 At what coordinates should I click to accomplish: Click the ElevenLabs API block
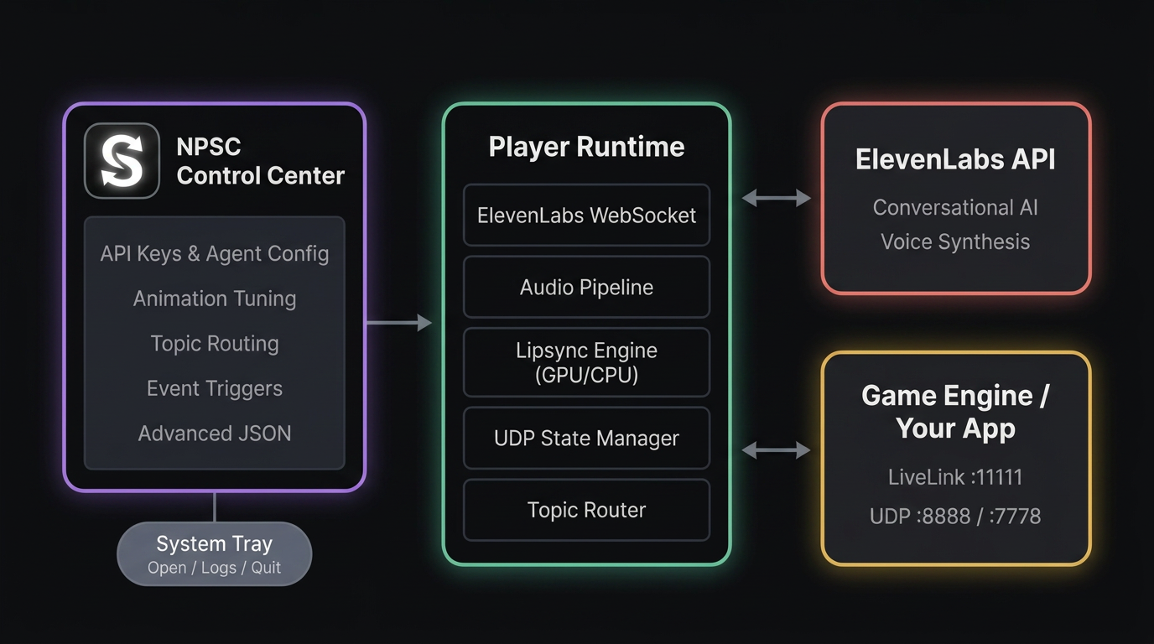click(x=955, y=198)
